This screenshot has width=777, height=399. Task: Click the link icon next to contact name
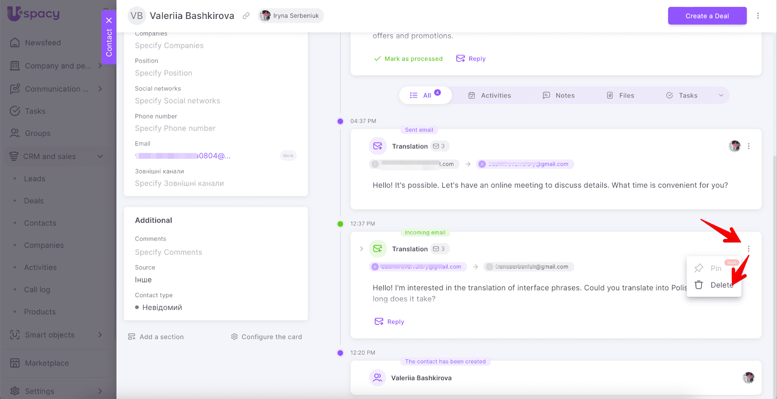[246, 16]
